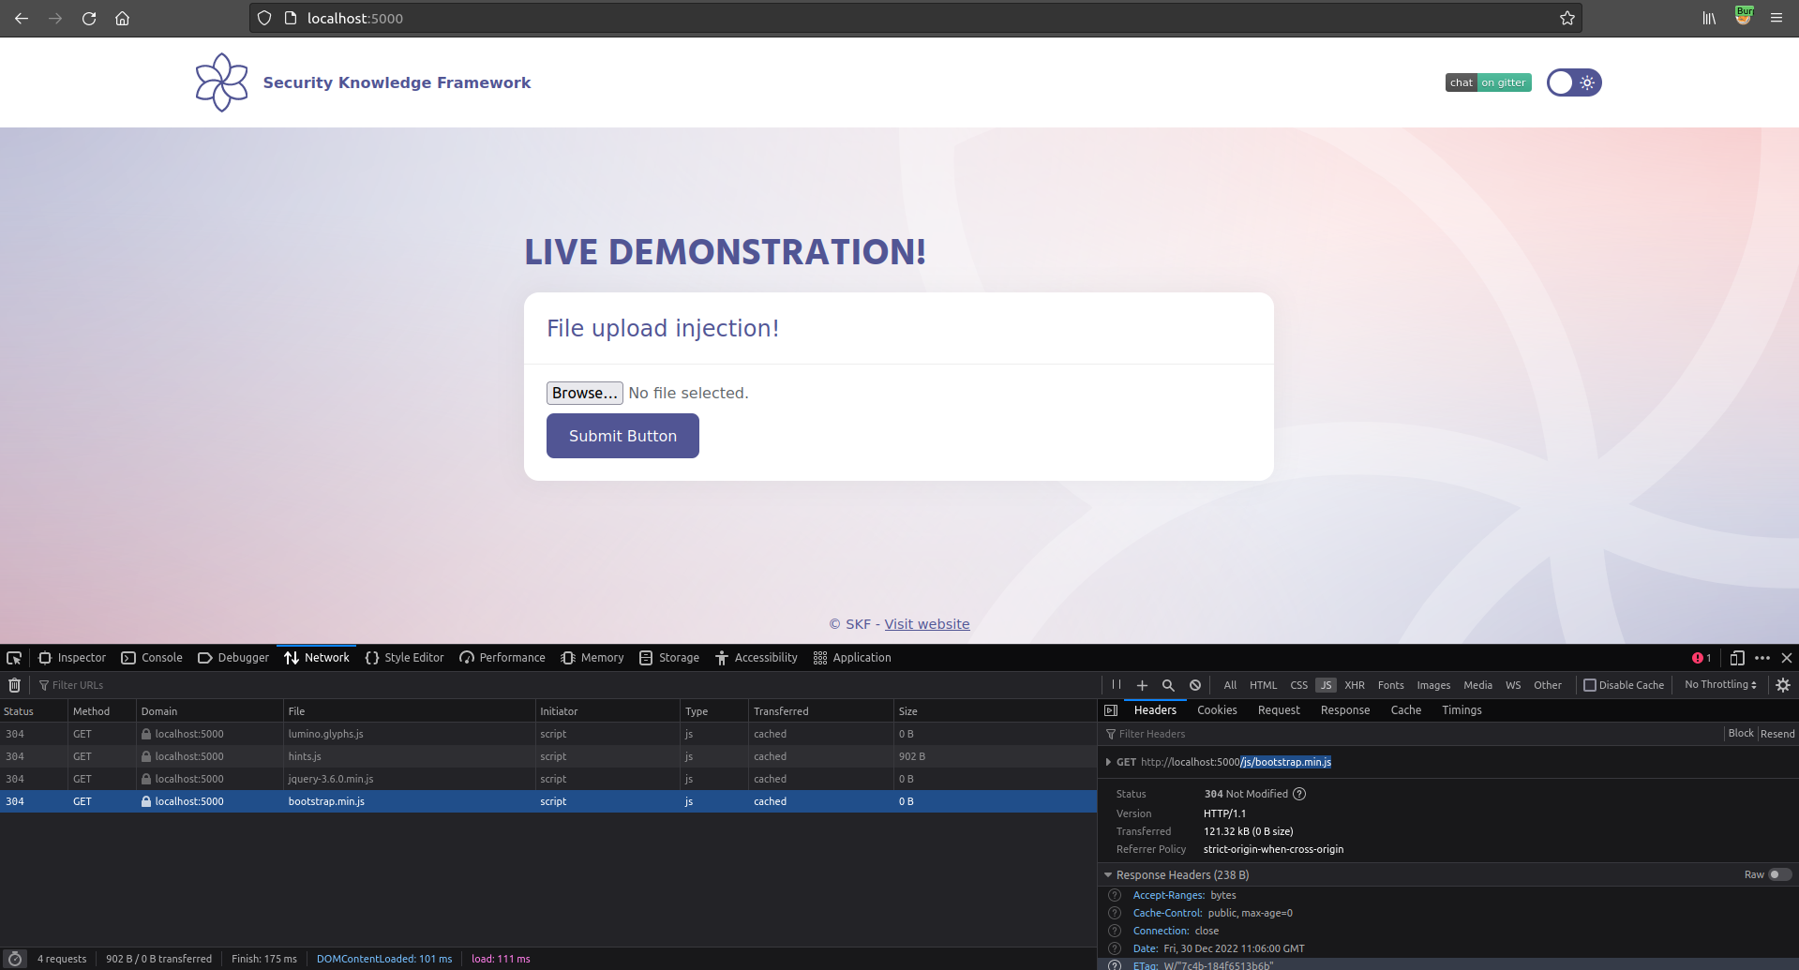Image resolution: width=1799 pixels, height=970 pixels.
Task: Click the responsive design mode icon
Action: coord(1737,658)
